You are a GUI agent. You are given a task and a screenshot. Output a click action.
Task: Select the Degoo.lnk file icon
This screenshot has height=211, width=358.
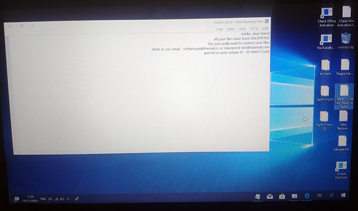pyautogui.click(x=345, y=67)
